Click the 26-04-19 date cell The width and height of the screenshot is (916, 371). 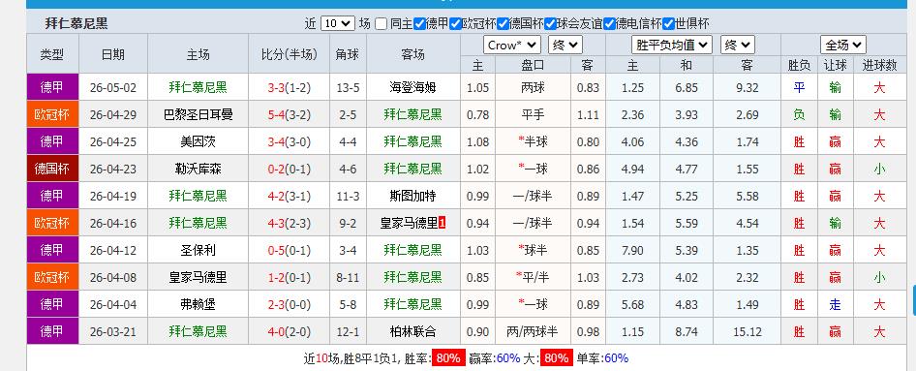pyautogui.click(x=112, y=196)
